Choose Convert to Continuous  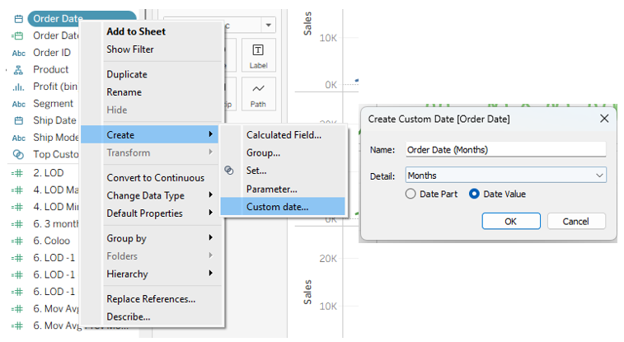pyautogui.click(x=156, y=178)
